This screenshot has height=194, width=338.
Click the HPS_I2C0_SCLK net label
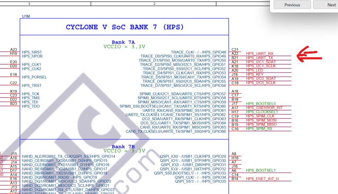[261, 83]
